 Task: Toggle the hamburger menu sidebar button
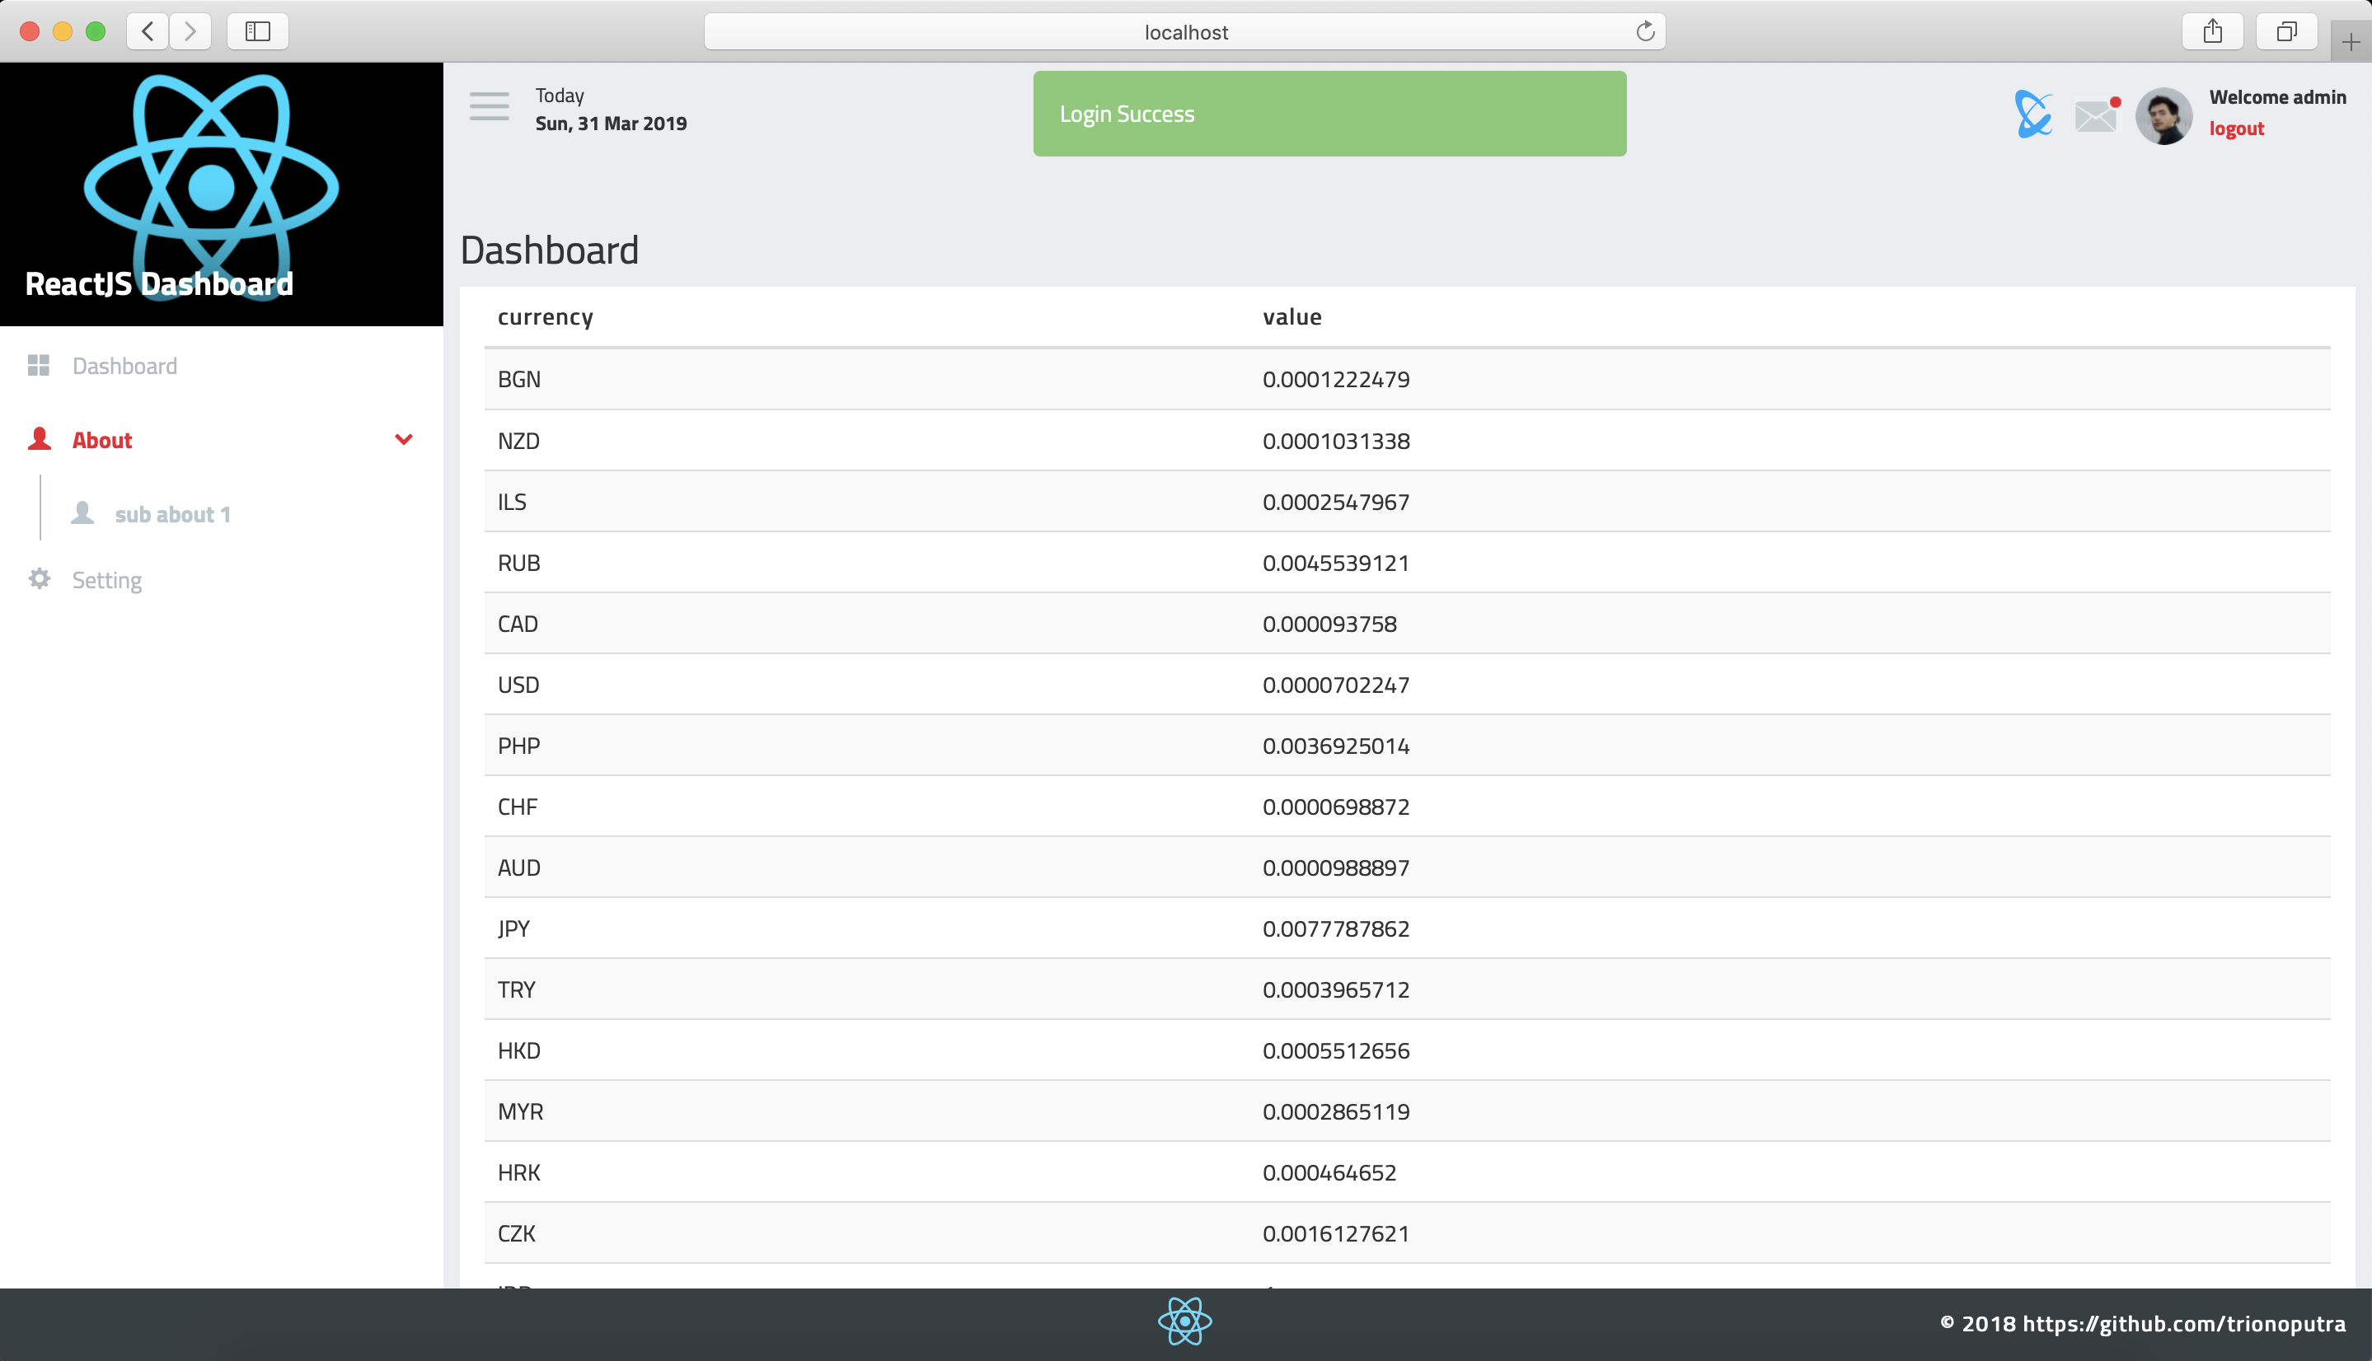tap(489, 106)
